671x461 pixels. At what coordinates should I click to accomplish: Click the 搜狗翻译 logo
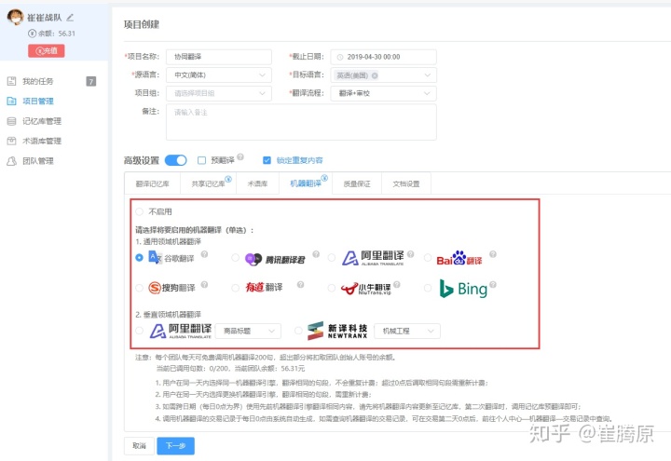click(171, 288)
